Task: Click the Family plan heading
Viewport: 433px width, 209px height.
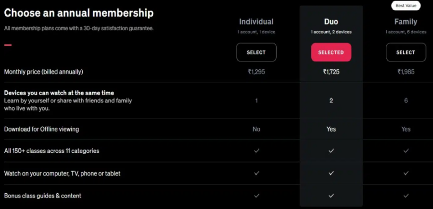Action: [x=406, y=22]
